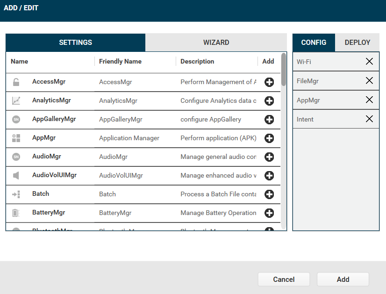Sort by the Name column header
This screenshot has height=294, width=386.
(x=20, y=61)
